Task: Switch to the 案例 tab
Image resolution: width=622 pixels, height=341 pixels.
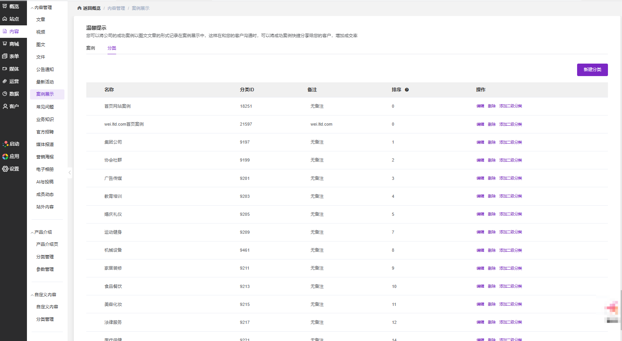Action: [x=91, y=48]
